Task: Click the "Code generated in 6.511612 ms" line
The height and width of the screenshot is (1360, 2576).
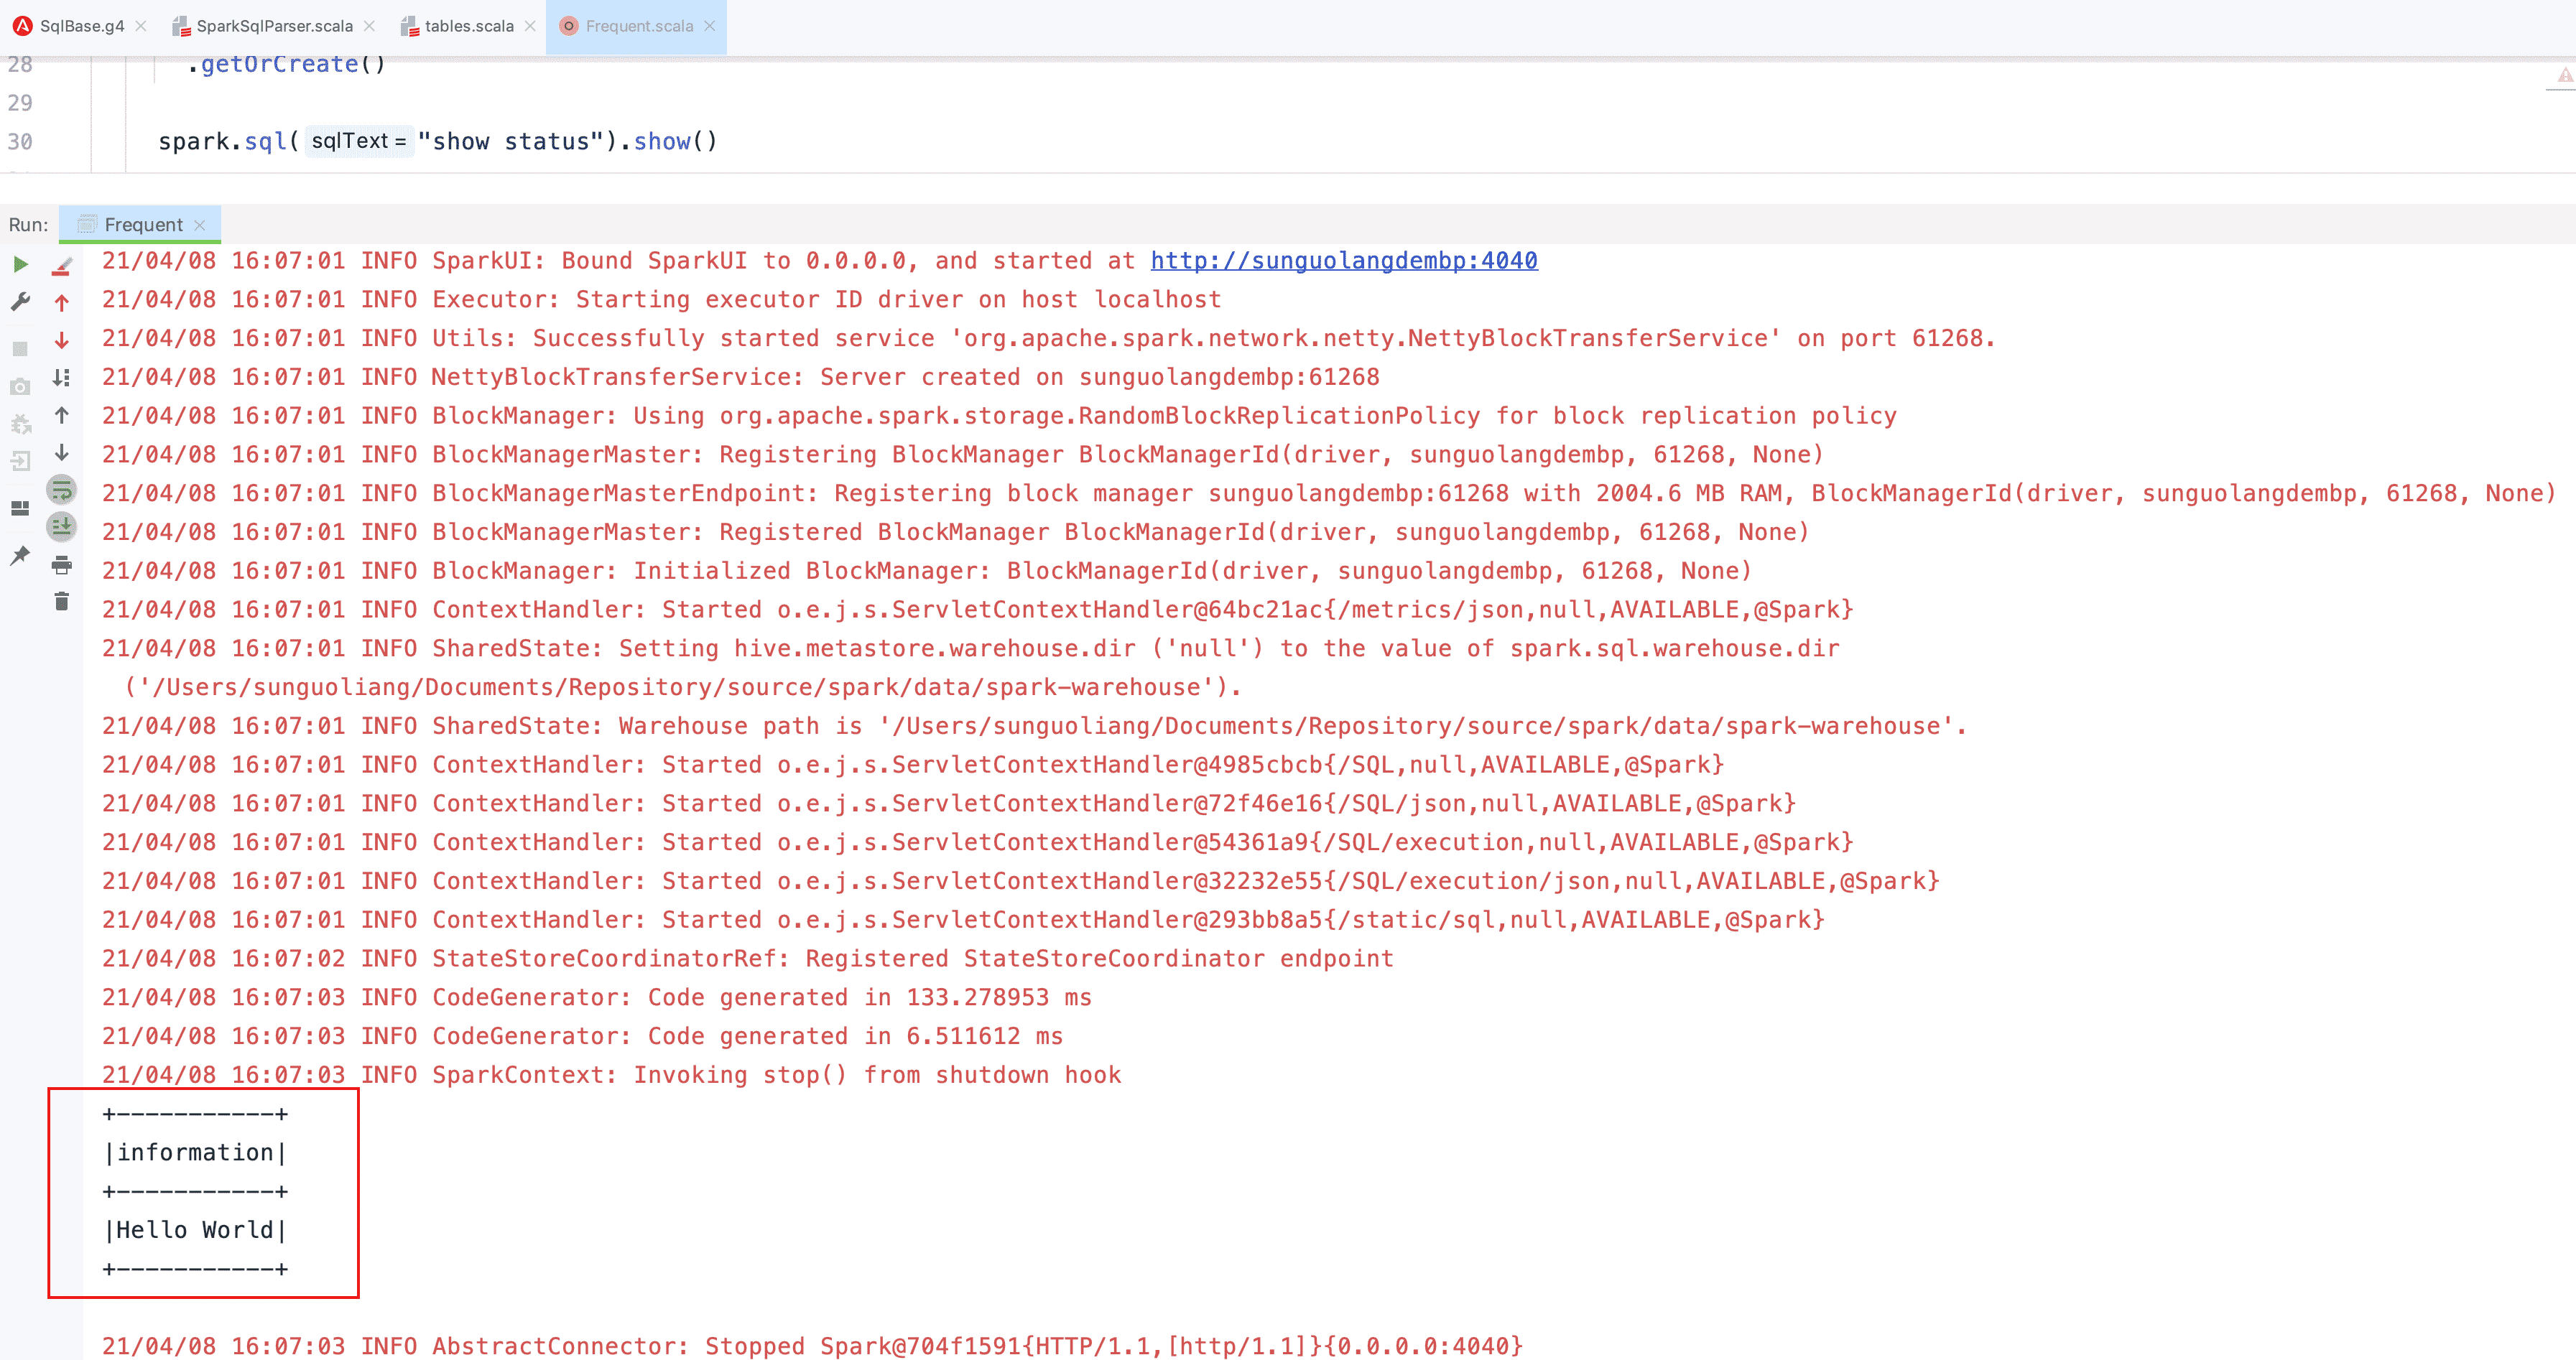Action: [583, 1036]
